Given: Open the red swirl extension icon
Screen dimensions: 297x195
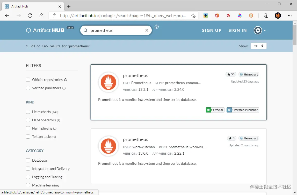Looking at the screenshot, I should pyautogui.click(x=228, y=16).
